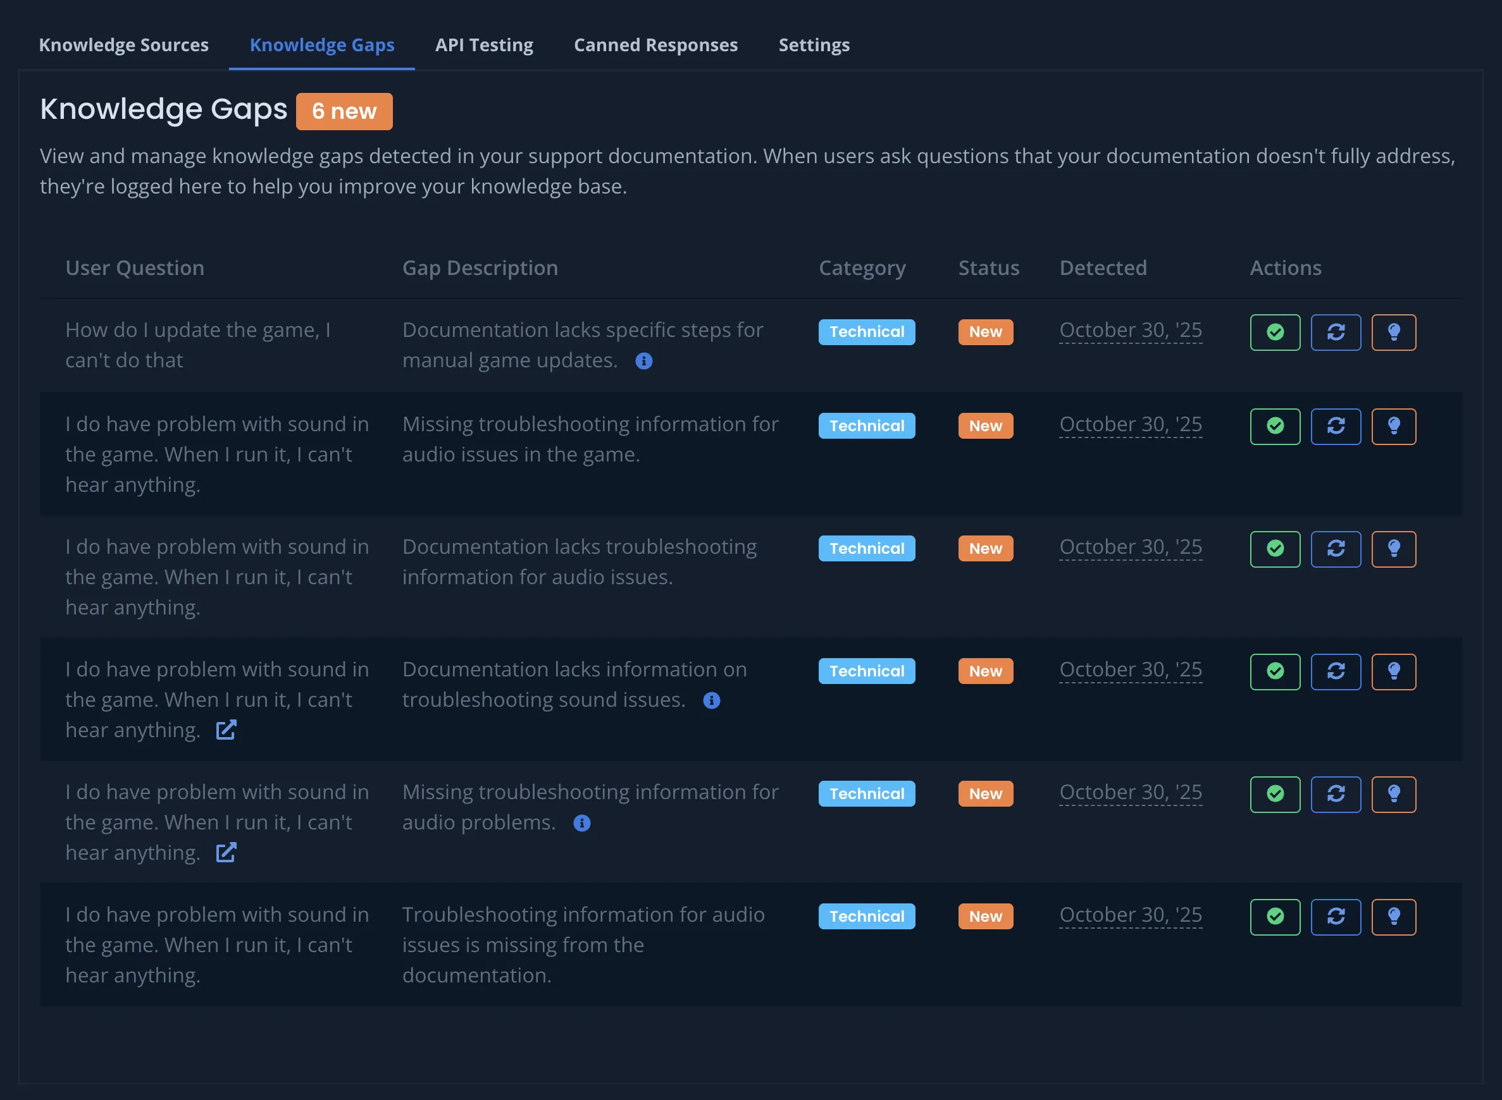The width and height of the screenshot is (1502, 1100).
Task: Regenerate the second gap using the refresh icon
Action: [x=1336, y=425]
